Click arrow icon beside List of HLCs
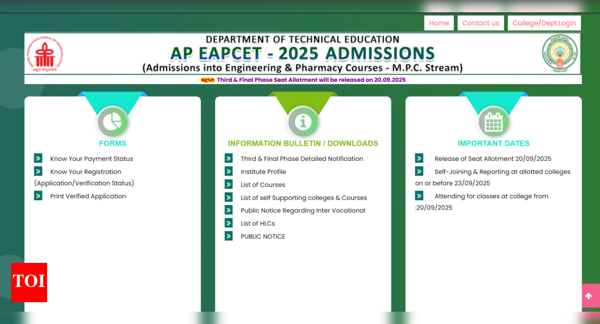Screen dimensions: 600x324 [x=228, y=223]
